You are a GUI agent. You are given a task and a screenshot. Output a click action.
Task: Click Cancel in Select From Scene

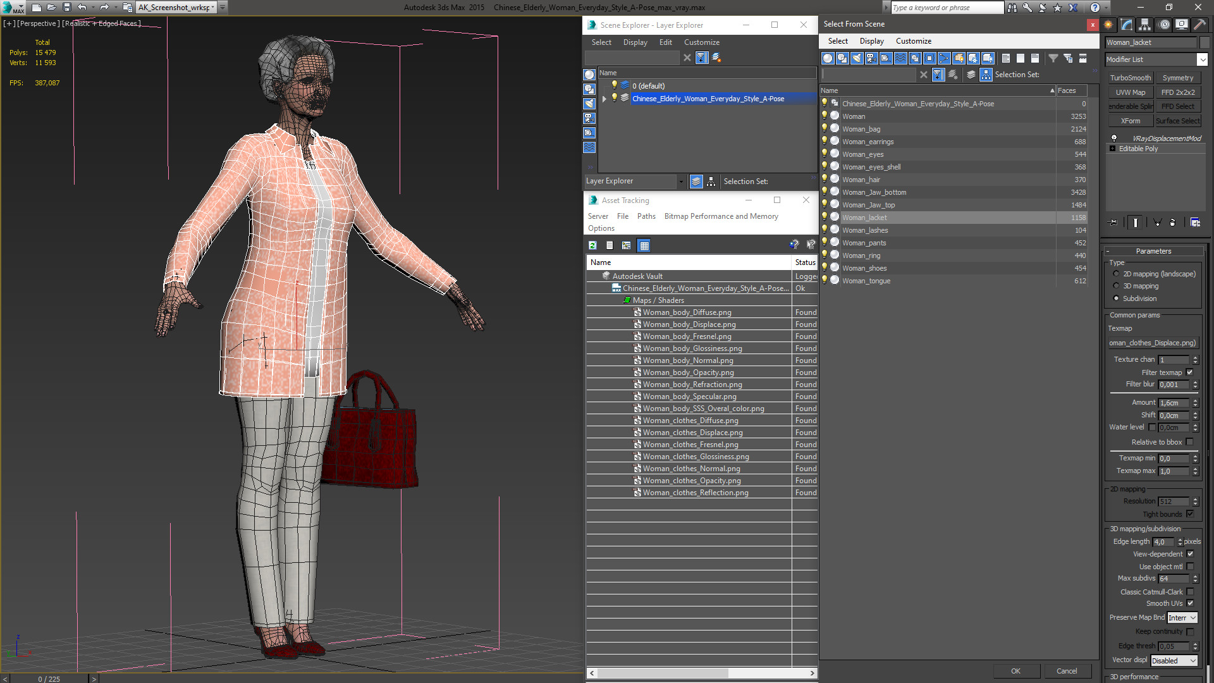point(1067,671)
